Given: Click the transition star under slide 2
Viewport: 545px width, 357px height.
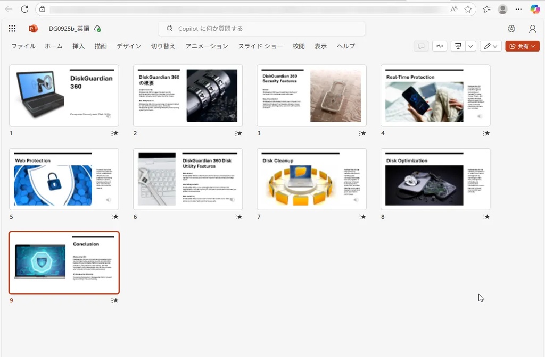Looking at the screenshot, I should 238,133.
